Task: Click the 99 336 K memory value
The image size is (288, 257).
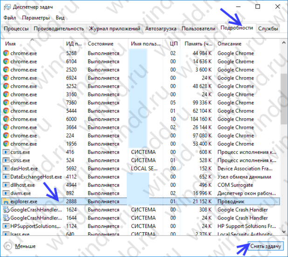Action: (202, 103)
